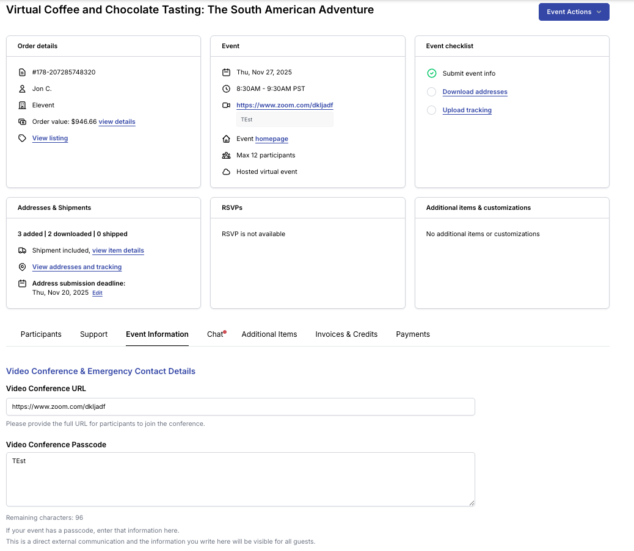
Task: Go to the Invoices & Credits tab
Action: click(x=346, y=334)
